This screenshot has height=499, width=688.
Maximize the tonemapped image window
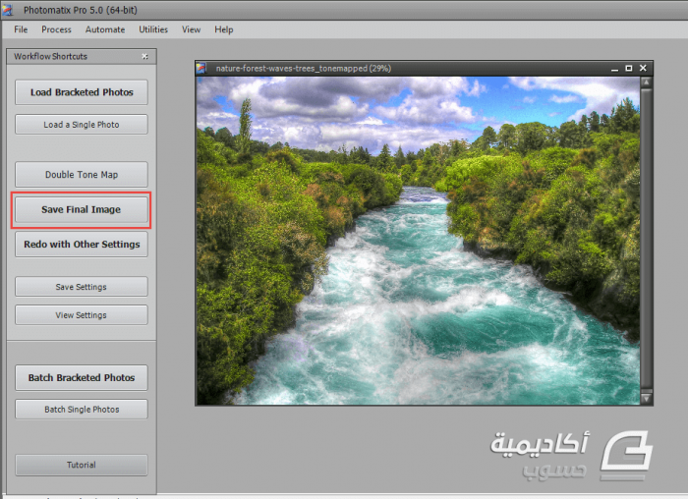coord(629,68)
